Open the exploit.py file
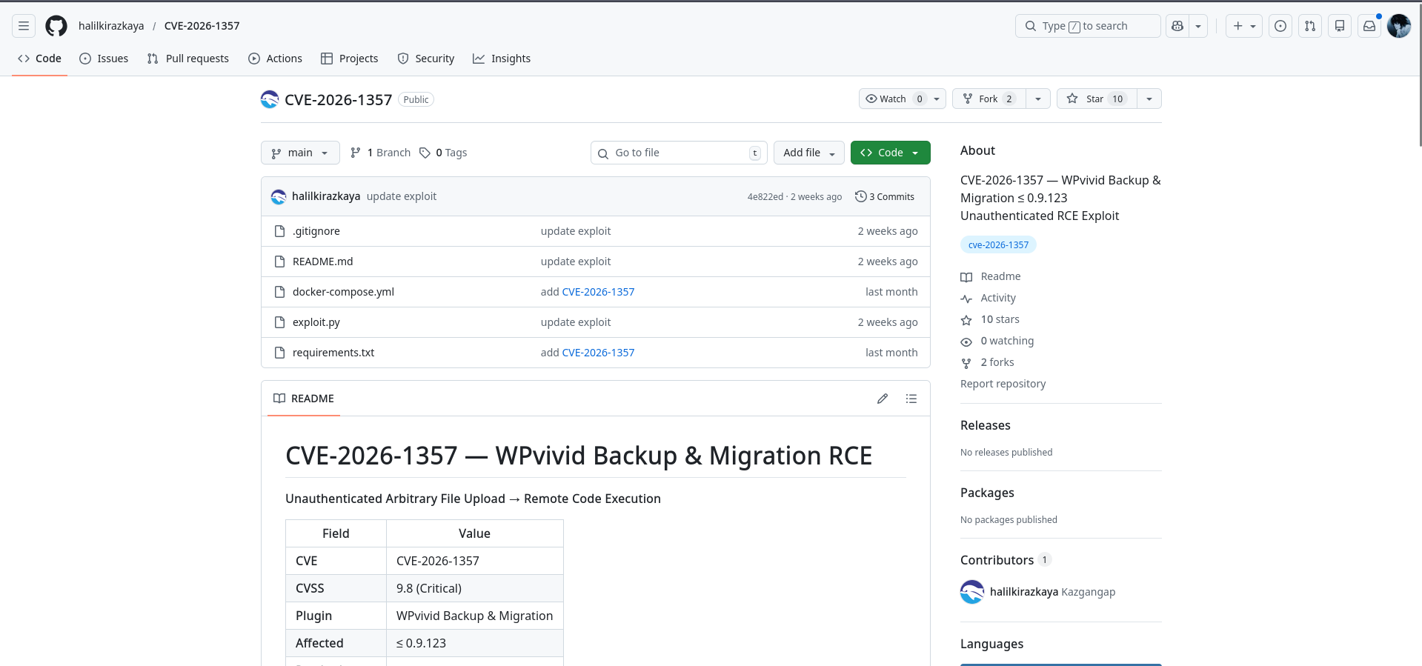 pyautogui.click(x=316, y=322)
